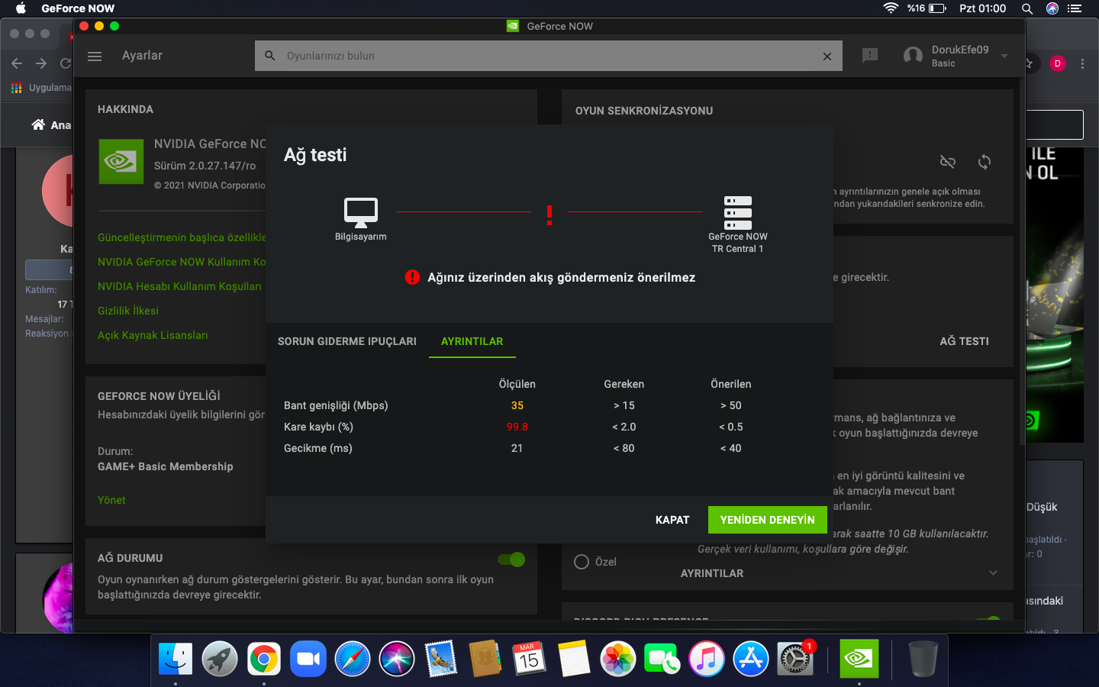Click the GeForce NOW TR Central 1 server icon
This screenshot has width=1099, height=687.
click(x=738, y=212)
